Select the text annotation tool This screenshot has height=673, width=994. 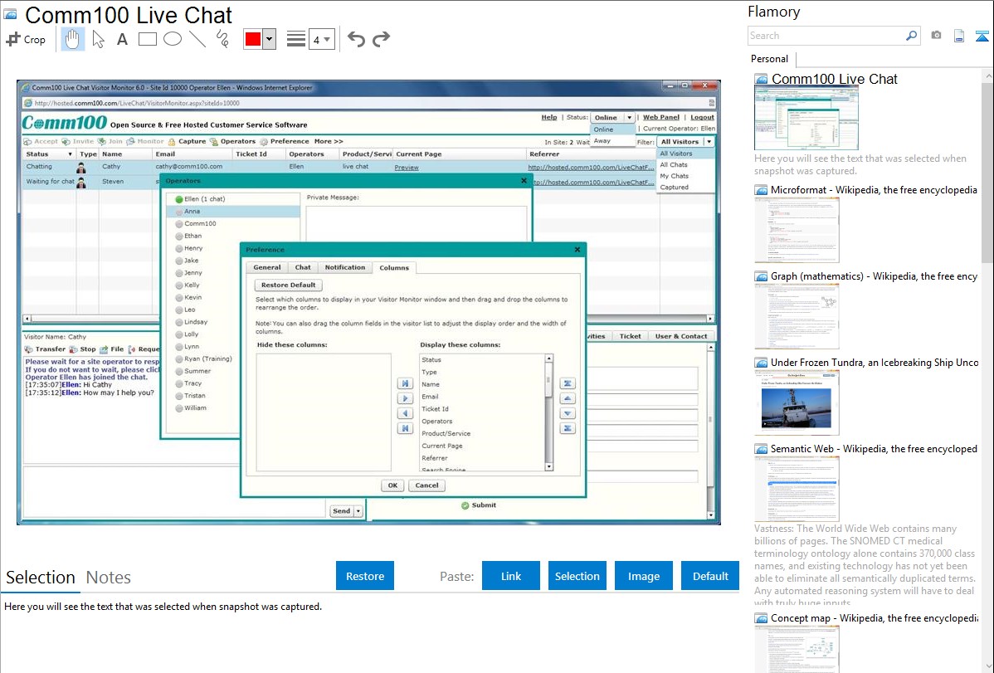(x=122, y=39)
